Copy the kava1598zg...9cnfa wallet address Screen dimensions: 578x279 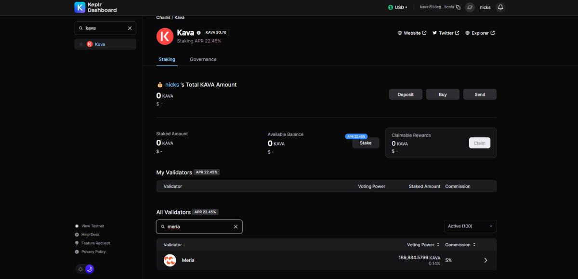click(x=458, y=7)
